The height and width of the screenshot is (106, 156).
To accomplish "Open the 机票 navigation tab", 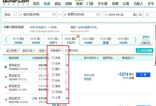I will 47,4.
